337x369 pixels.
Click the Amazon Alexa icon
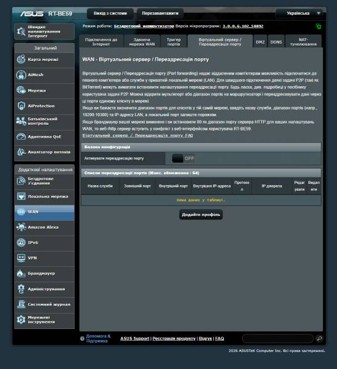pos(21,227)
